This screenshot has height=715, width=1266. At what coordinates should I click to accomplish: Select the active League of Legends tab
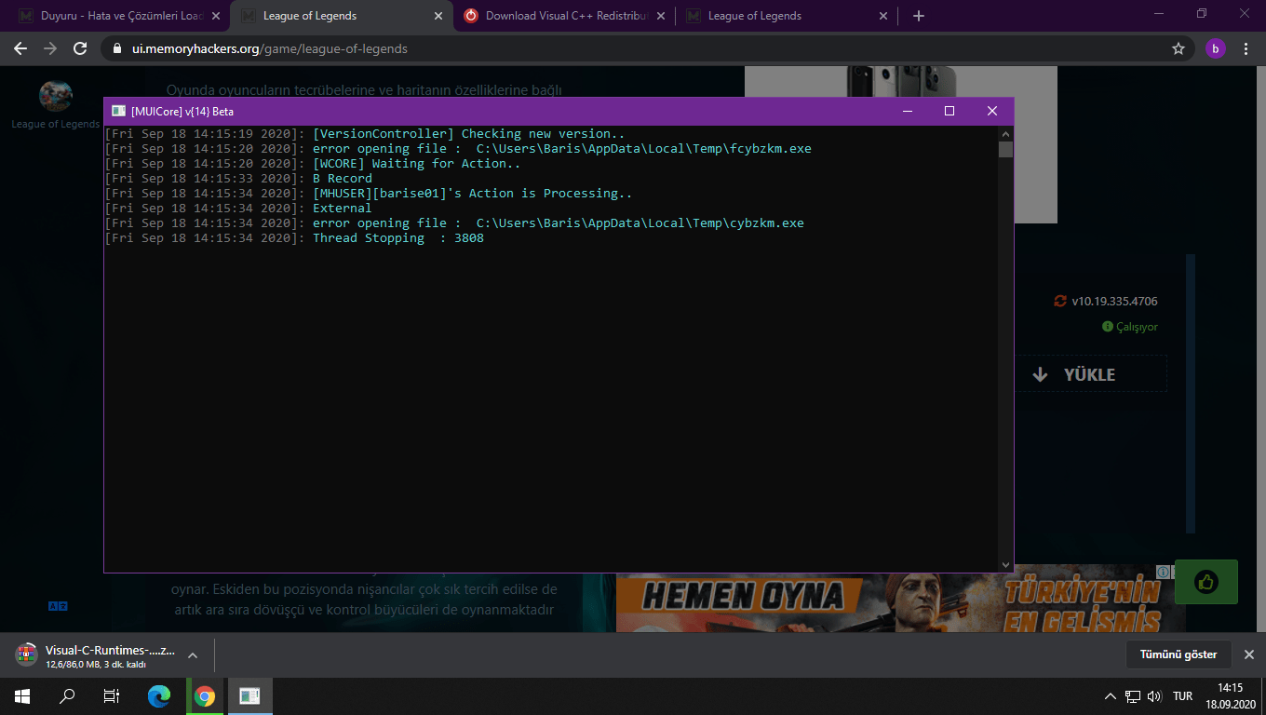[x=343, y=16]
